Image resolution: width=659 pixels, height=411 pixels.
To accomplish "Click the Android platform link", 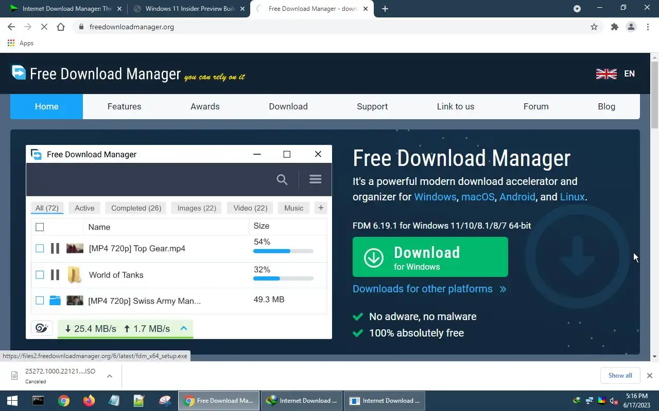I will [x=517, y=197].
